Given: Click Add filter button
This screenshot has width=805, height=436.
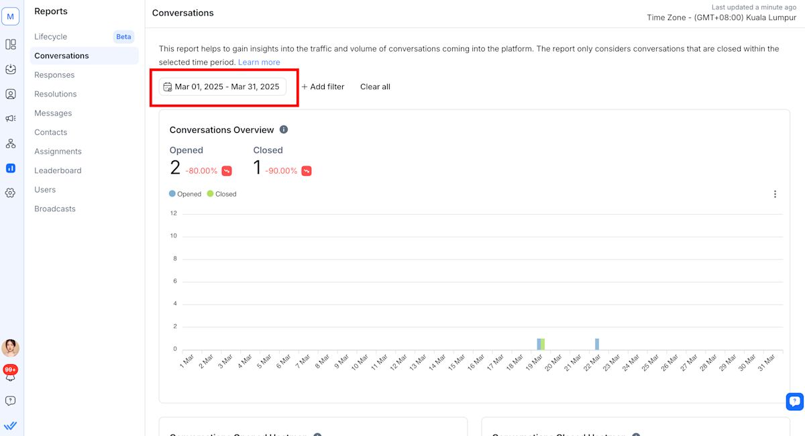Looking at the screenshot, I should point(323,87).
